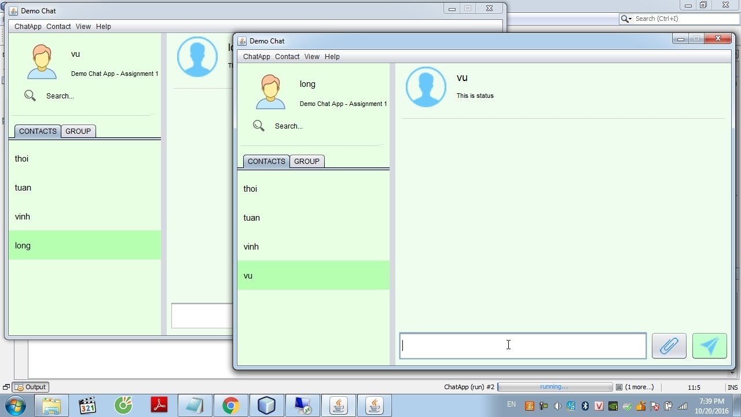
Task: Switch to CONTACTS tab in front window
Action: click(266, 161)
